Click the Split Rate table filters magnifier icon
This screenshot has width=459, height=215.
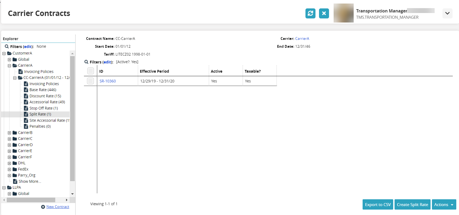tap(86, 62)
